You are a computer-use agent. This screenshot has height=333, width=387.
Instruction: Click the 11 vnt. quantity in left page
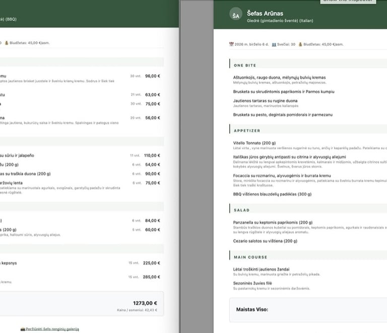135,156
